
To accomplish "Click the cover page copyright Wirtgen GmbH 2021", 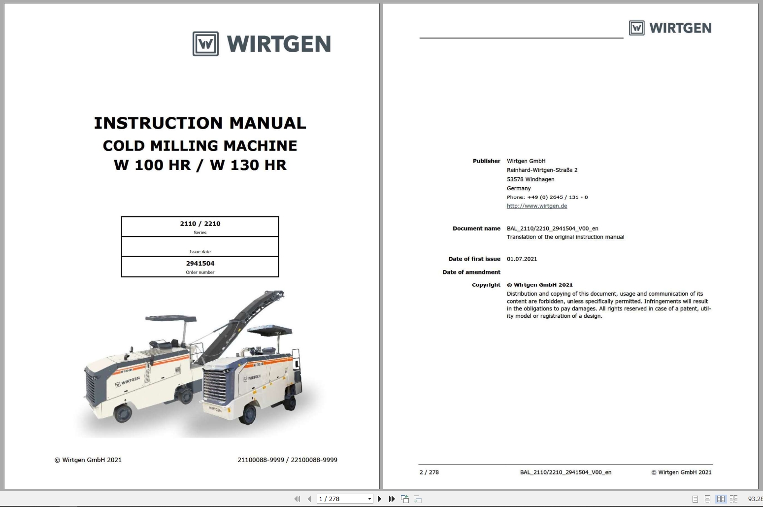I will pyautogui.click(x=88, y=460).
